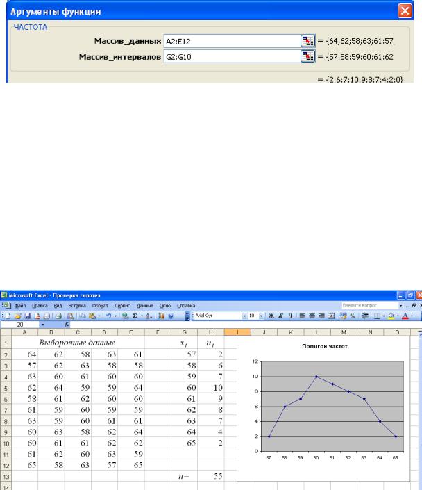Align text left in the toolbar
This screenshot has width=422, height=490.
click(x=302, y=316)
